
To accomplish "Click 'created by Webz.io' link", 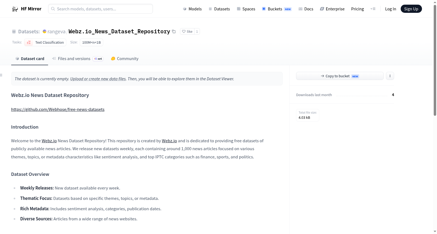I will [x=169, y=141].
